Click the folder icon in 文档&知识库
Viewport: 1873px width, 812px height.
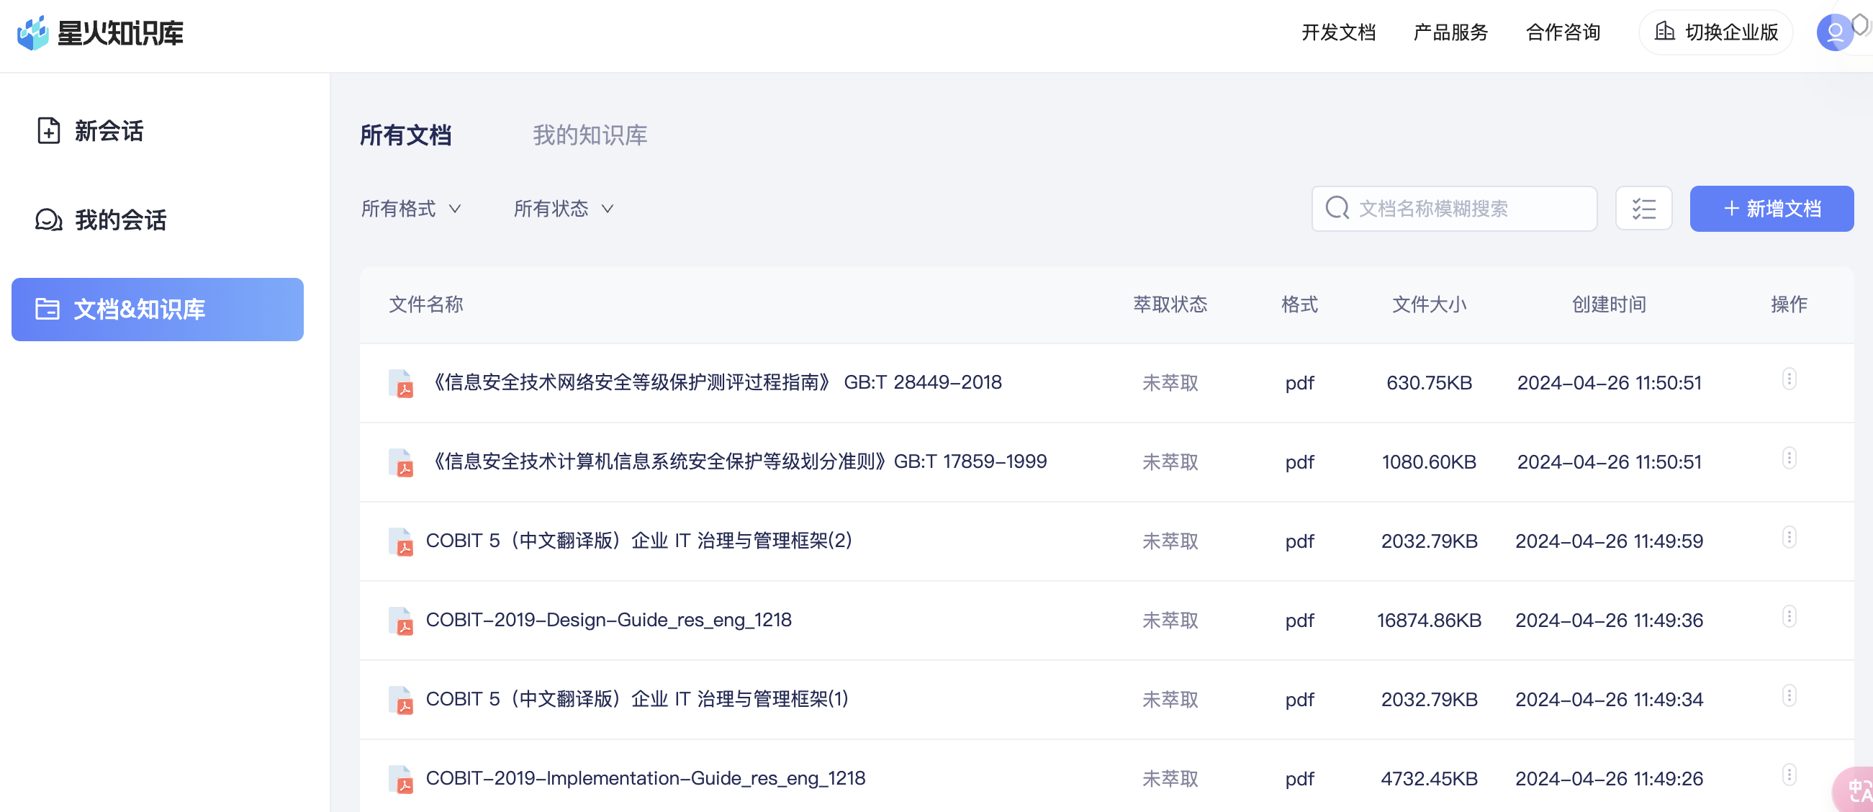[x=48, y=309]
